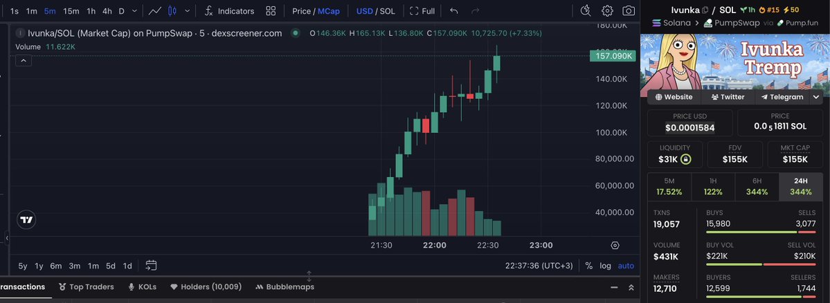Open the quick search icon
Screen dimensions: 830x303
586,10
